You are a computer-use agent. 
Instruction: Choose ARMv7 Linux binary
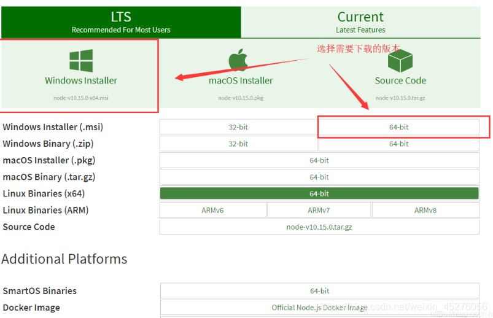(x=319, y=210)
